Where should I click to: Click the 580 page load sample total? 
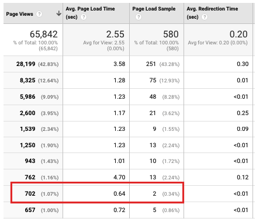click(171, 34)
